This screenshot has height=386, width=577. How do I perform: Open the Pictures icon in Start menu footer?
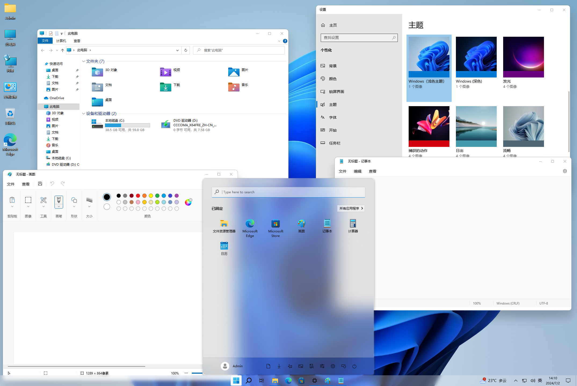tap(301, 366)
